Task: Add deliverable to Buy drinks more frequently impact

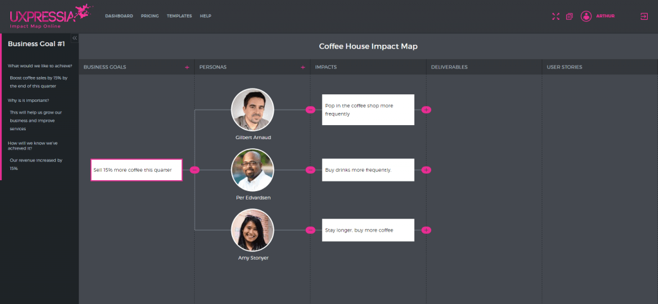Action: pos(426,170)
